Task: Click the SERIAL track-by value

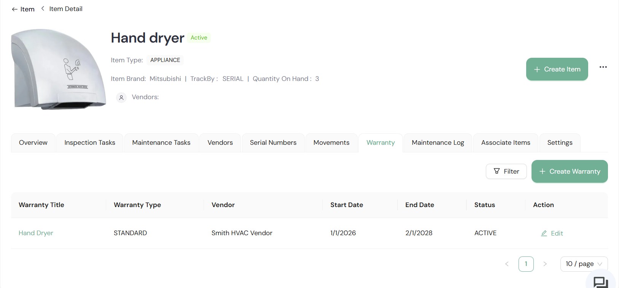Action: pyautogui.click(x=233, y=79)
